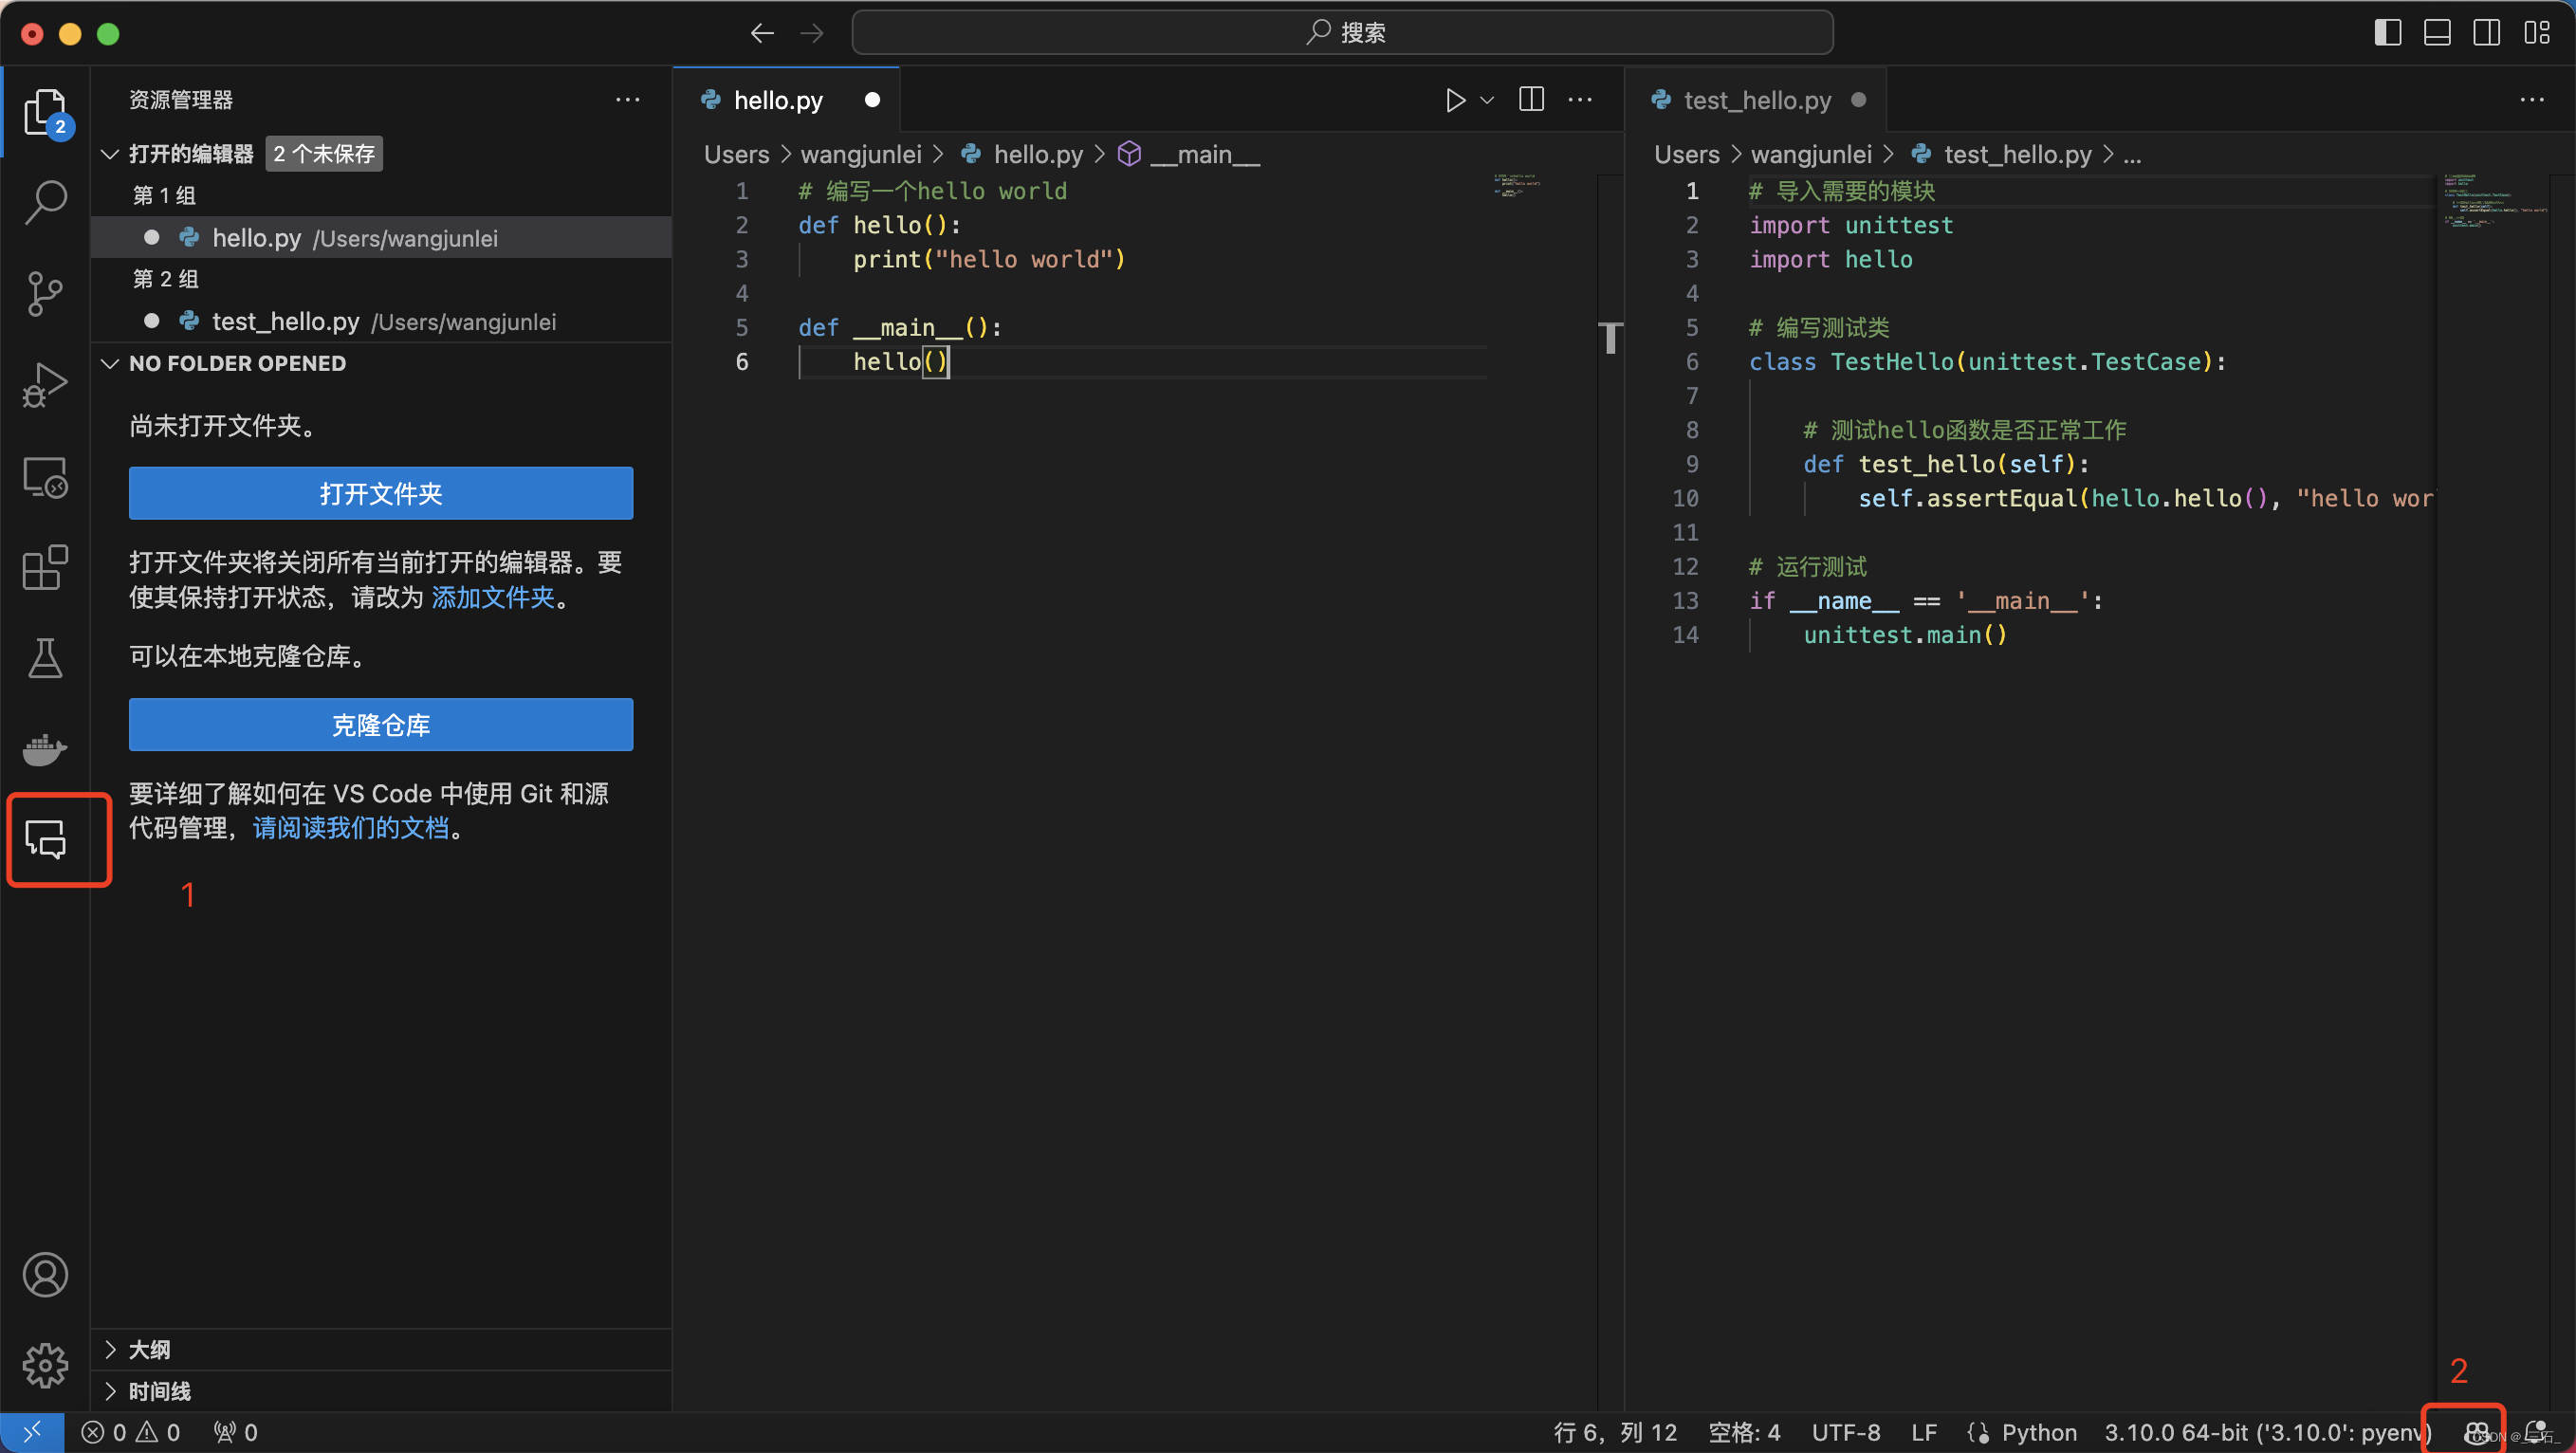Image resolution: width=2576 pixels, height=1453 pixels.
Task: Click the 打开文件夹 button
Action: click(x=380, y=493)
